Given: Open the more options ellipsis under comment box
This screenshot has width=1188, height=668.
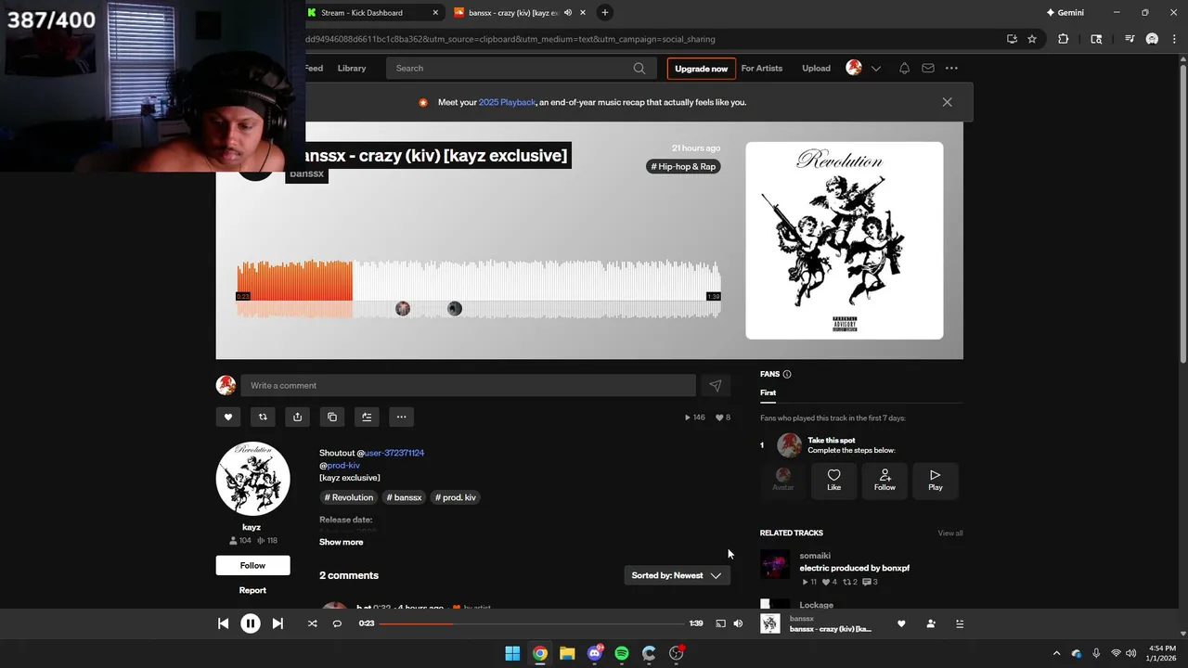Looking at the screenshot, I should pyautogui.click(x=401, y=417).
